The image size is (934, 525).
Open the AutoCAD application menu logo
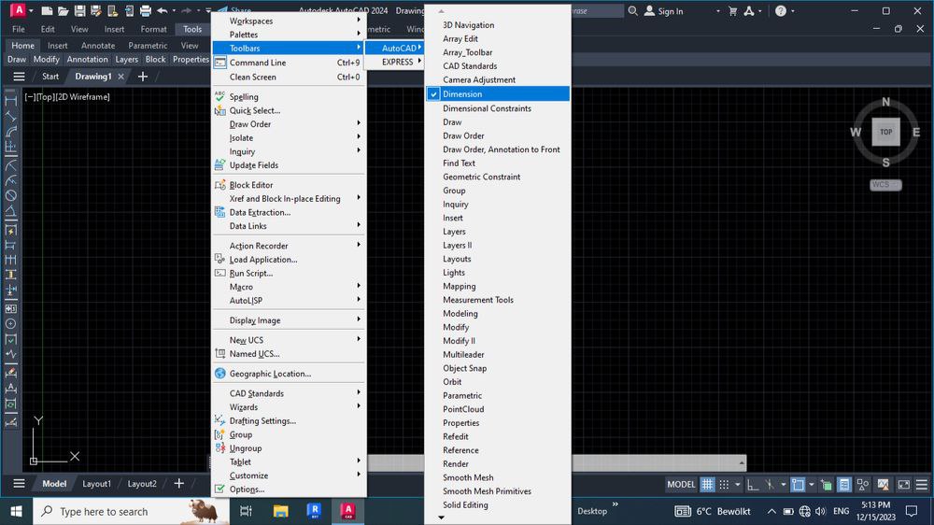[18, 10]
